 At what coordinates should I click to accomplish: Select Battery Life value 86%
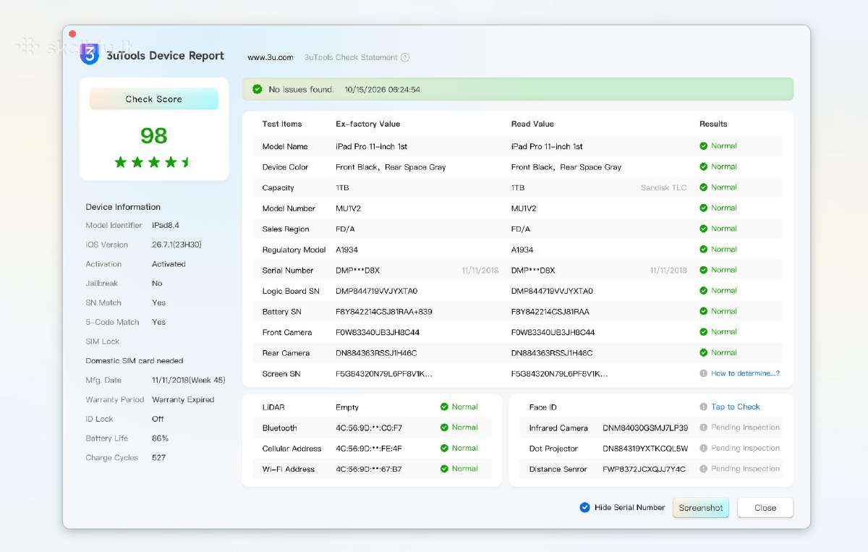(x=161, y=438)
